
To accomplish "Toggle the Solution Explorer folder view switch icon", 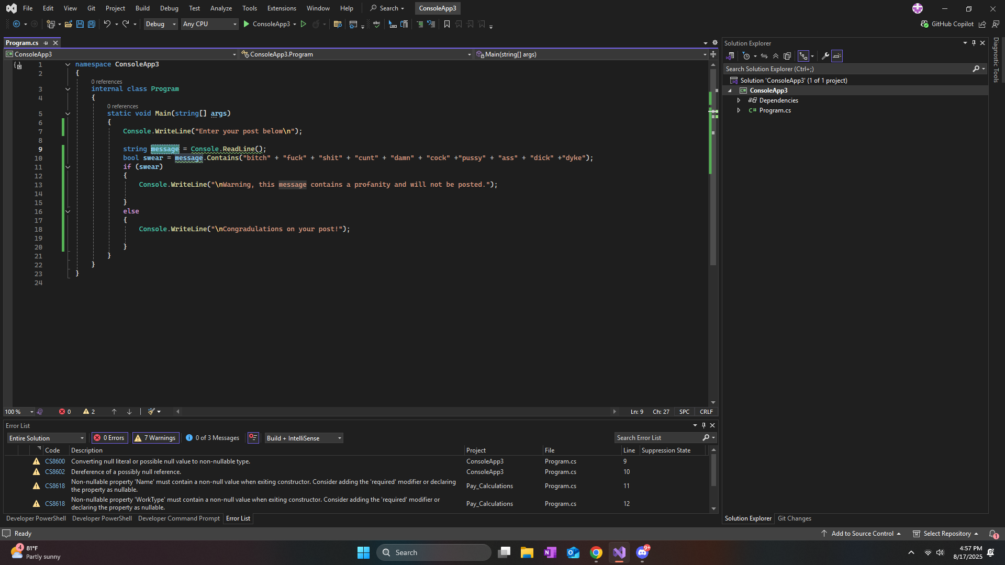I will 731,56.
